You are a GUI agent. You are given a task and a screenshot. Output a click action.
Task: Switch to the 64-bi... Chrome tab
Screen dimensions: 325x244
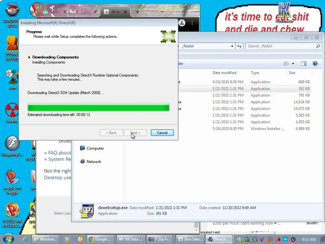(x=116, y=12)
